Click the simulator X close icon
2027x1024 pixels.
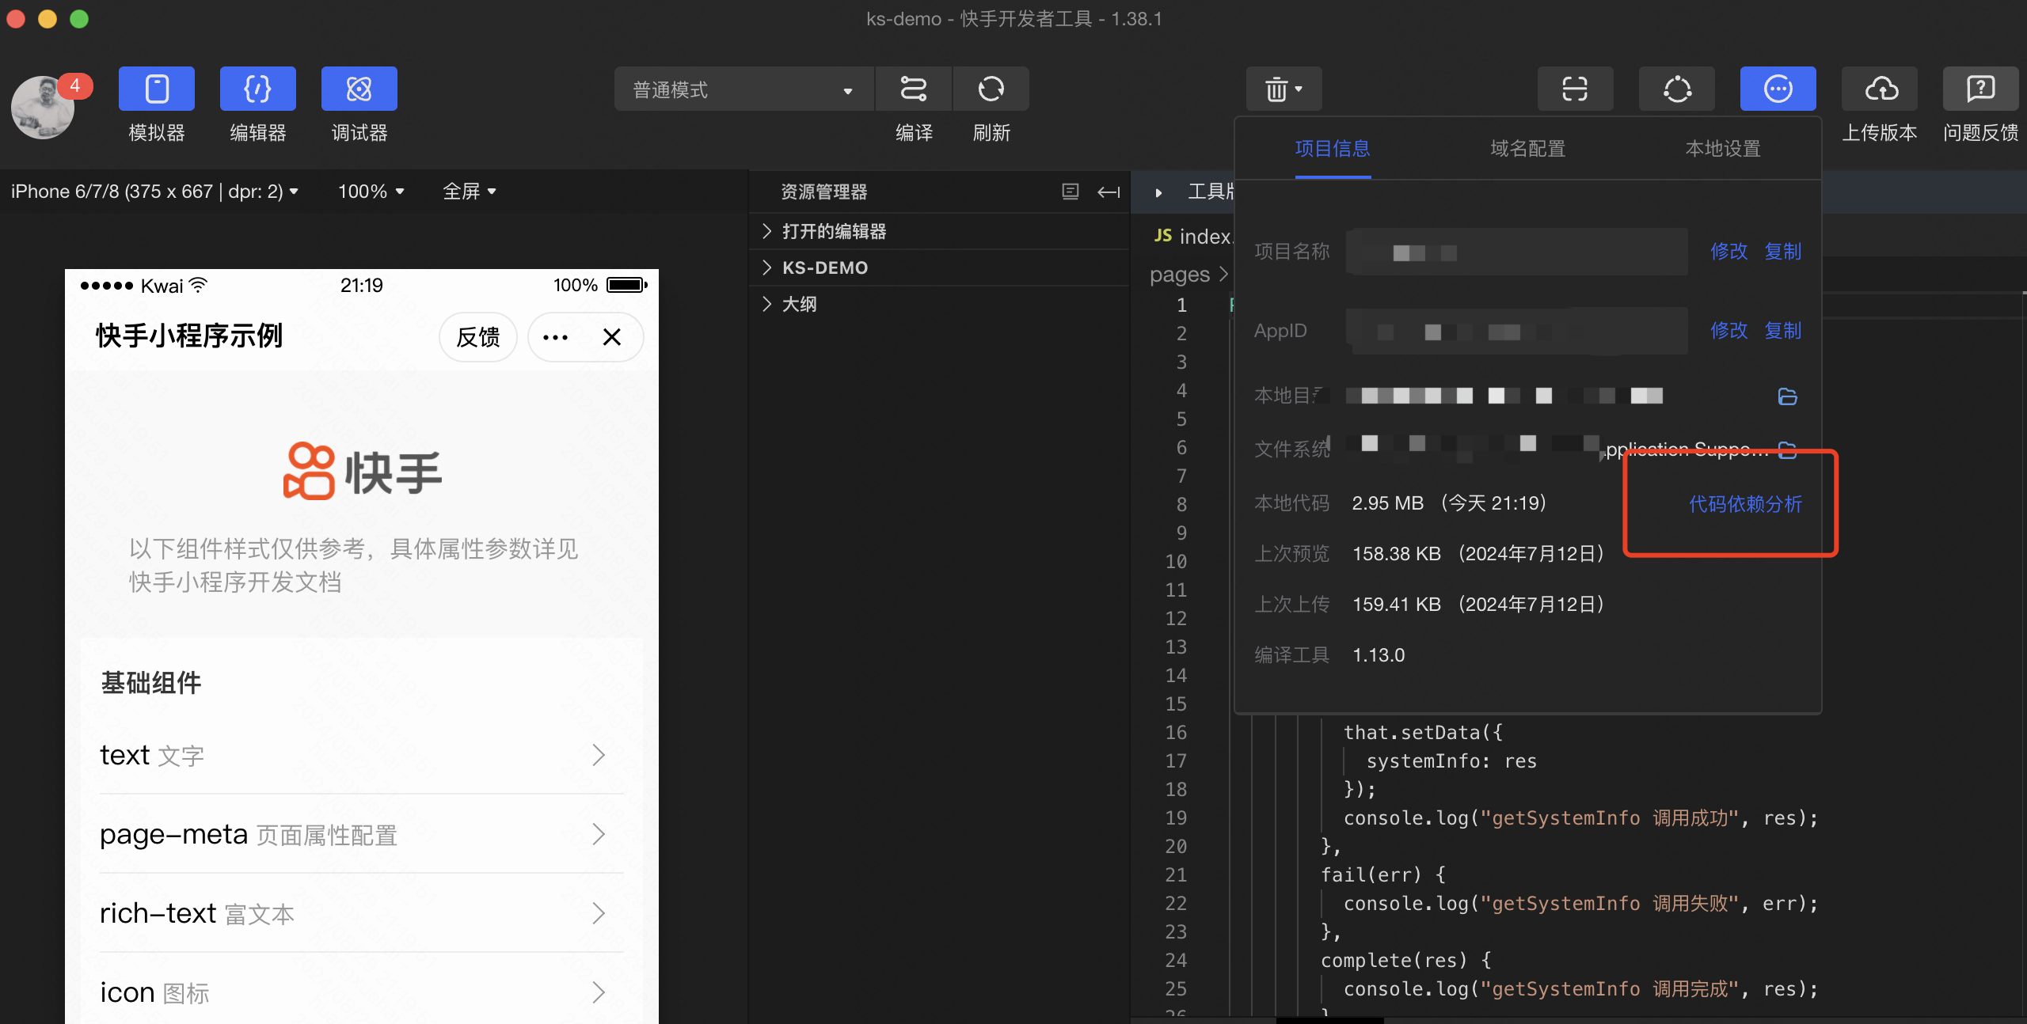pyautogui.click(x=611, y=337)
